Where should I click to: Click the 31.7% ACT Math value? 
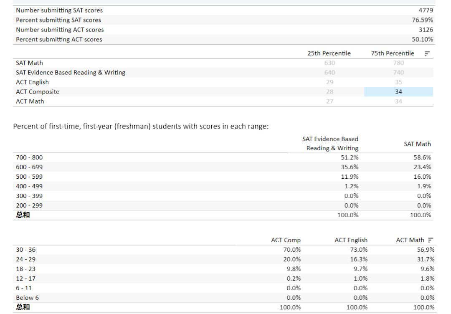pyautogui.click(x=426, y=259)
